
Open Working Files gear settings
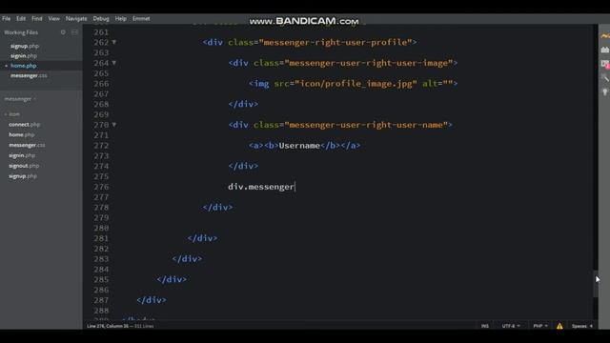pos(63,32)
